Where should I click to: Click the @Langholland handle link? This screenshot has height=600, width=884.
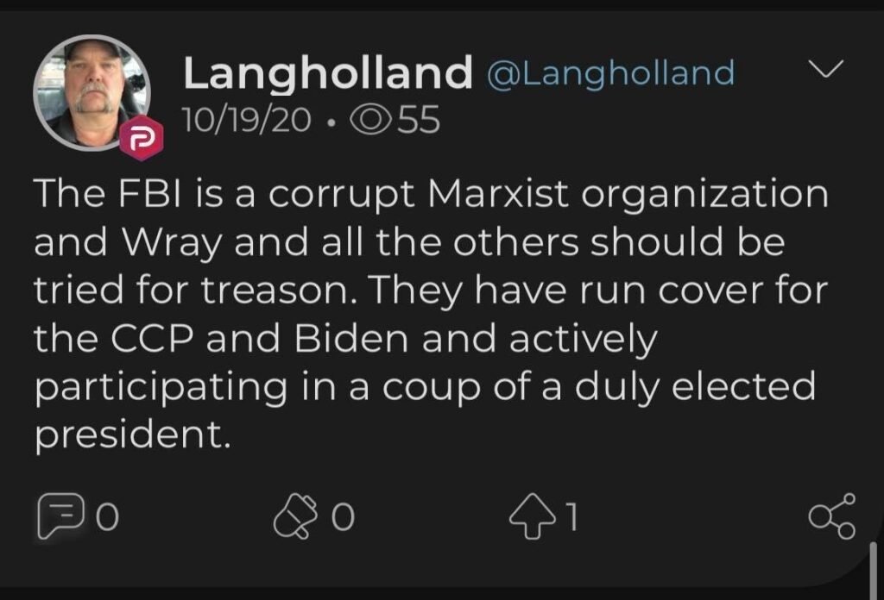pos(610,74)
